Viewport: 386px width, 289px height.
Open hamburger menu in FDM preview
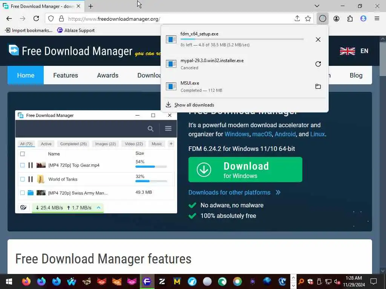[168, 129]
